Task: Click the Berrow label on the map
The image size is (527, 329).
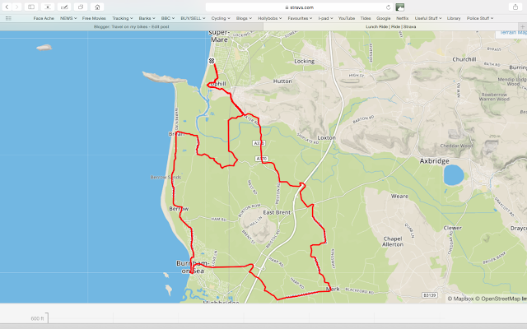Action: click(x=179, y=209)
